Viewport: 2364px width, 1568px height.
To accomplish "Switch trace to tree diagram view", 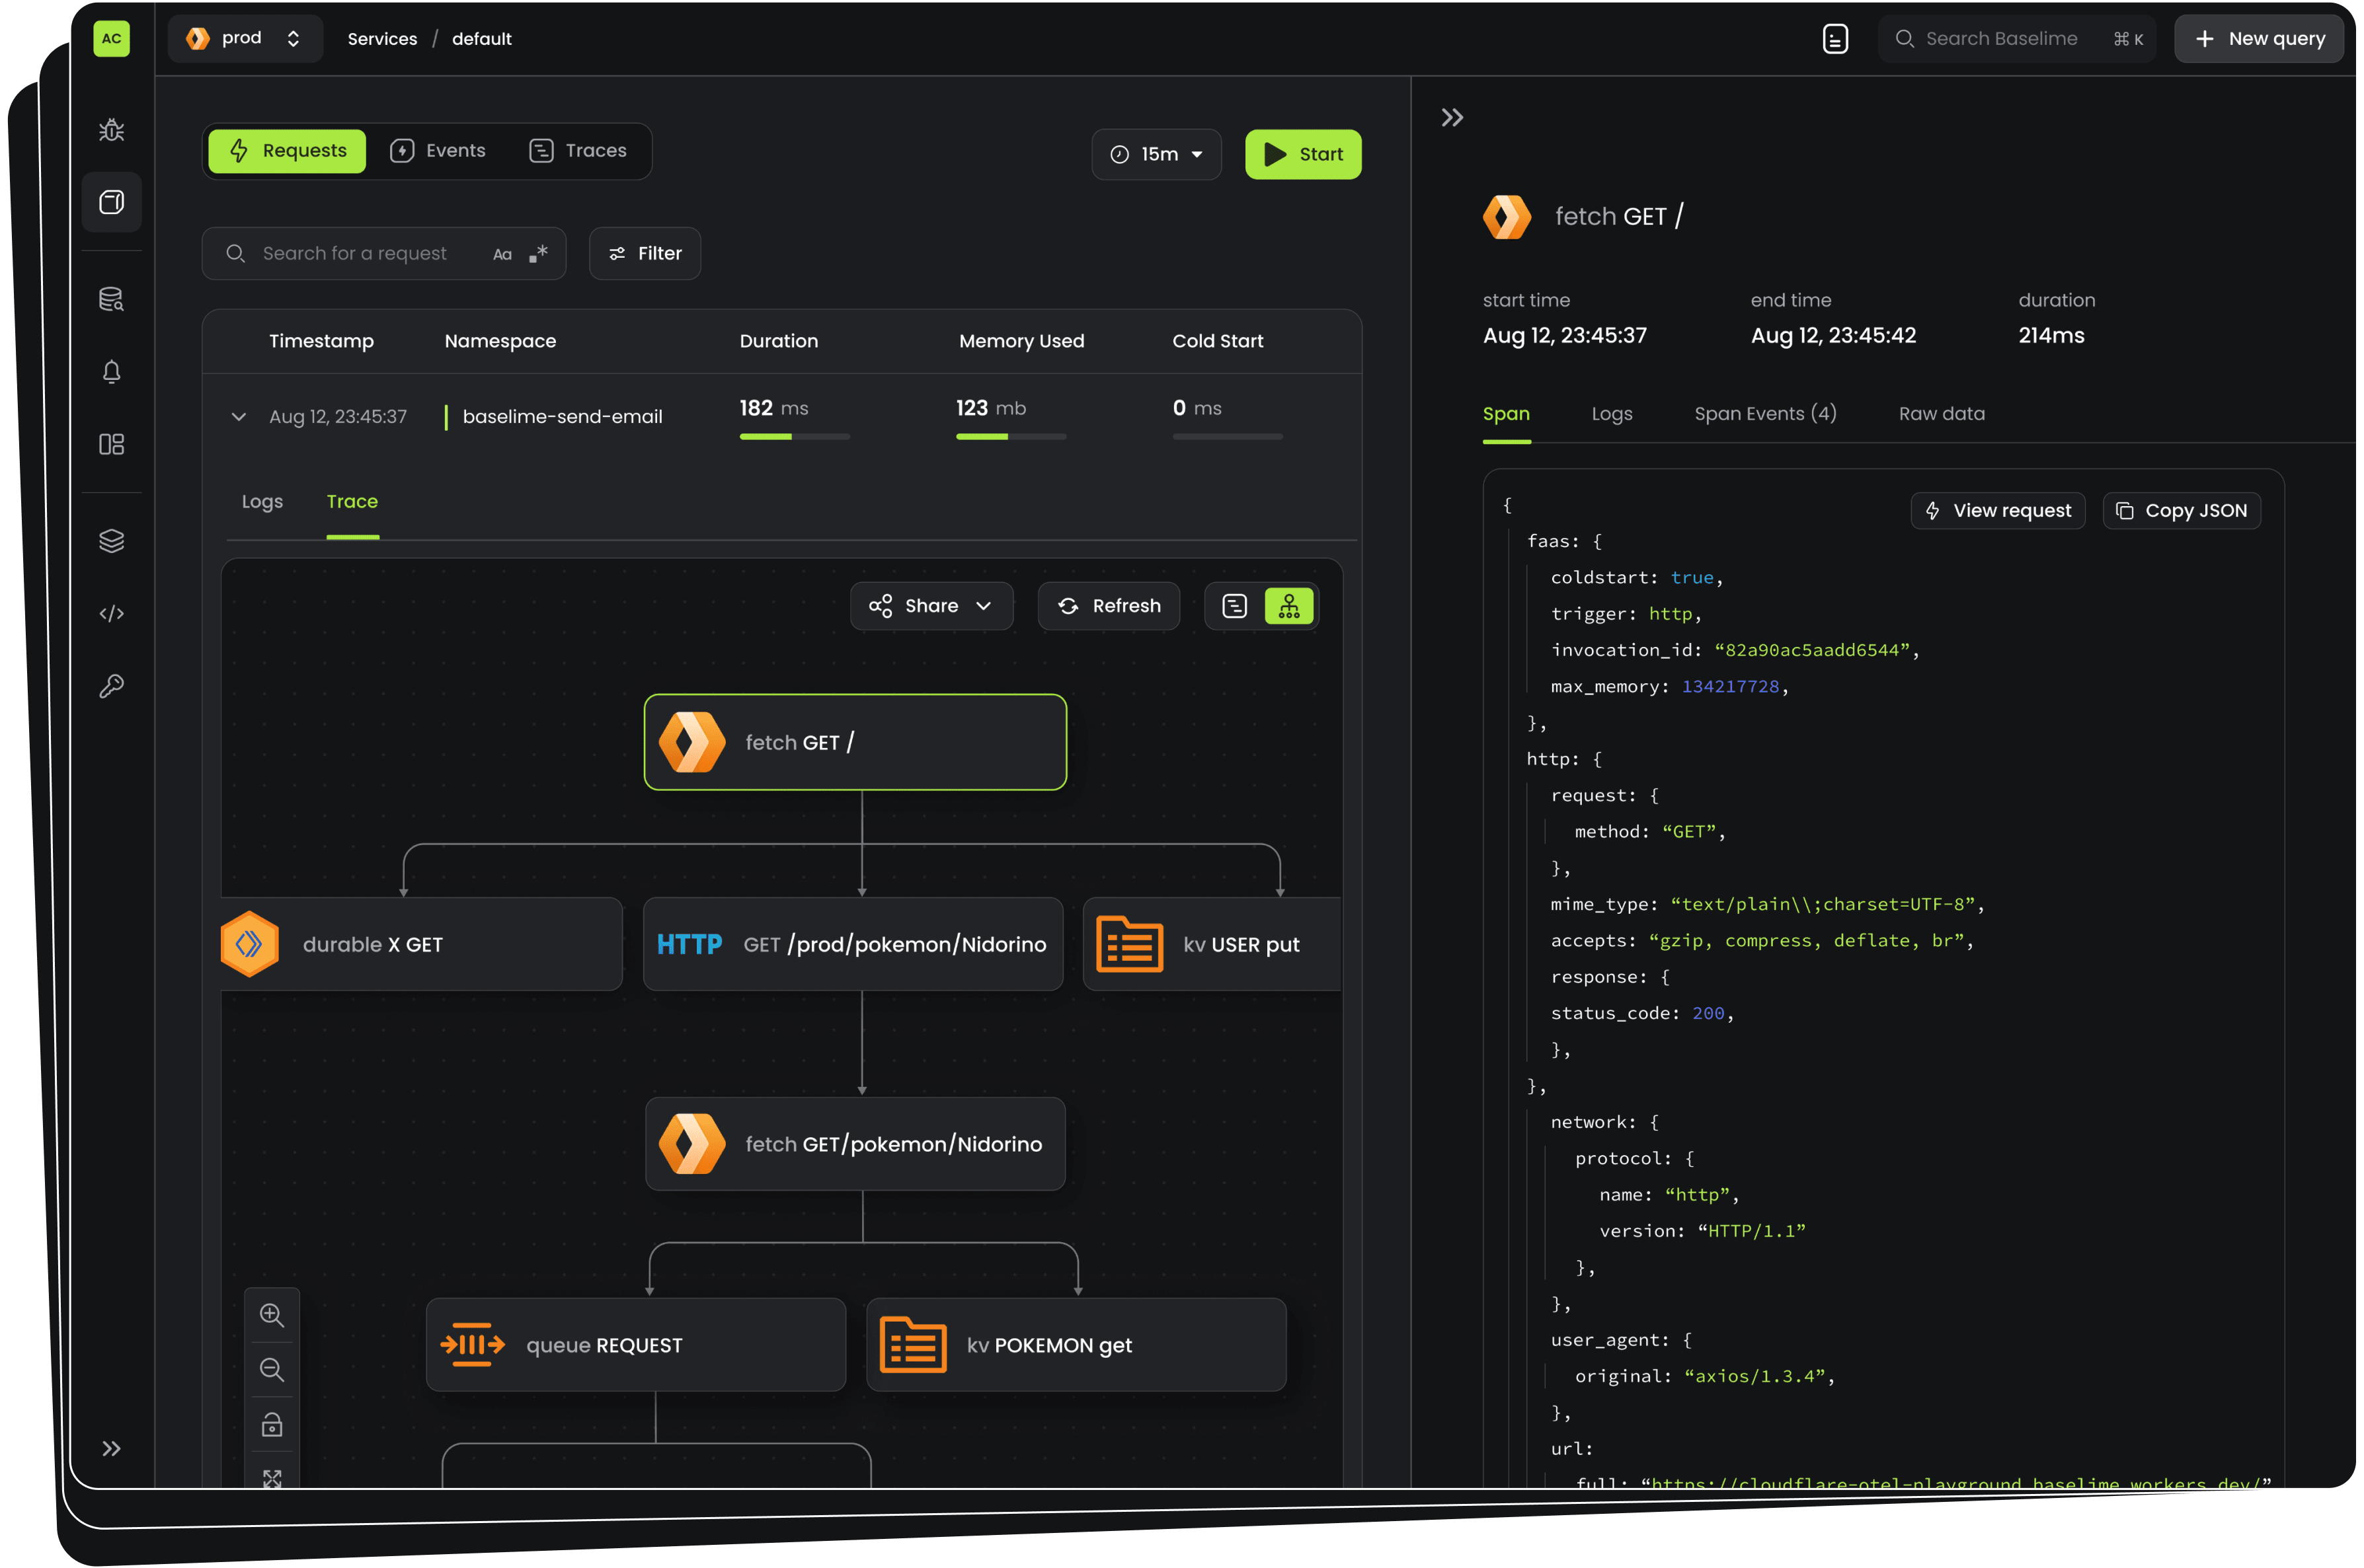I will (x=1288, y=606).
